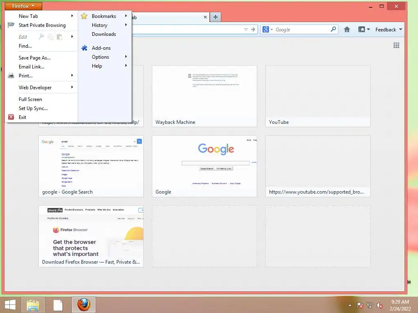
Task: Expand the Help submenu arrow
Action: point(126,66)
